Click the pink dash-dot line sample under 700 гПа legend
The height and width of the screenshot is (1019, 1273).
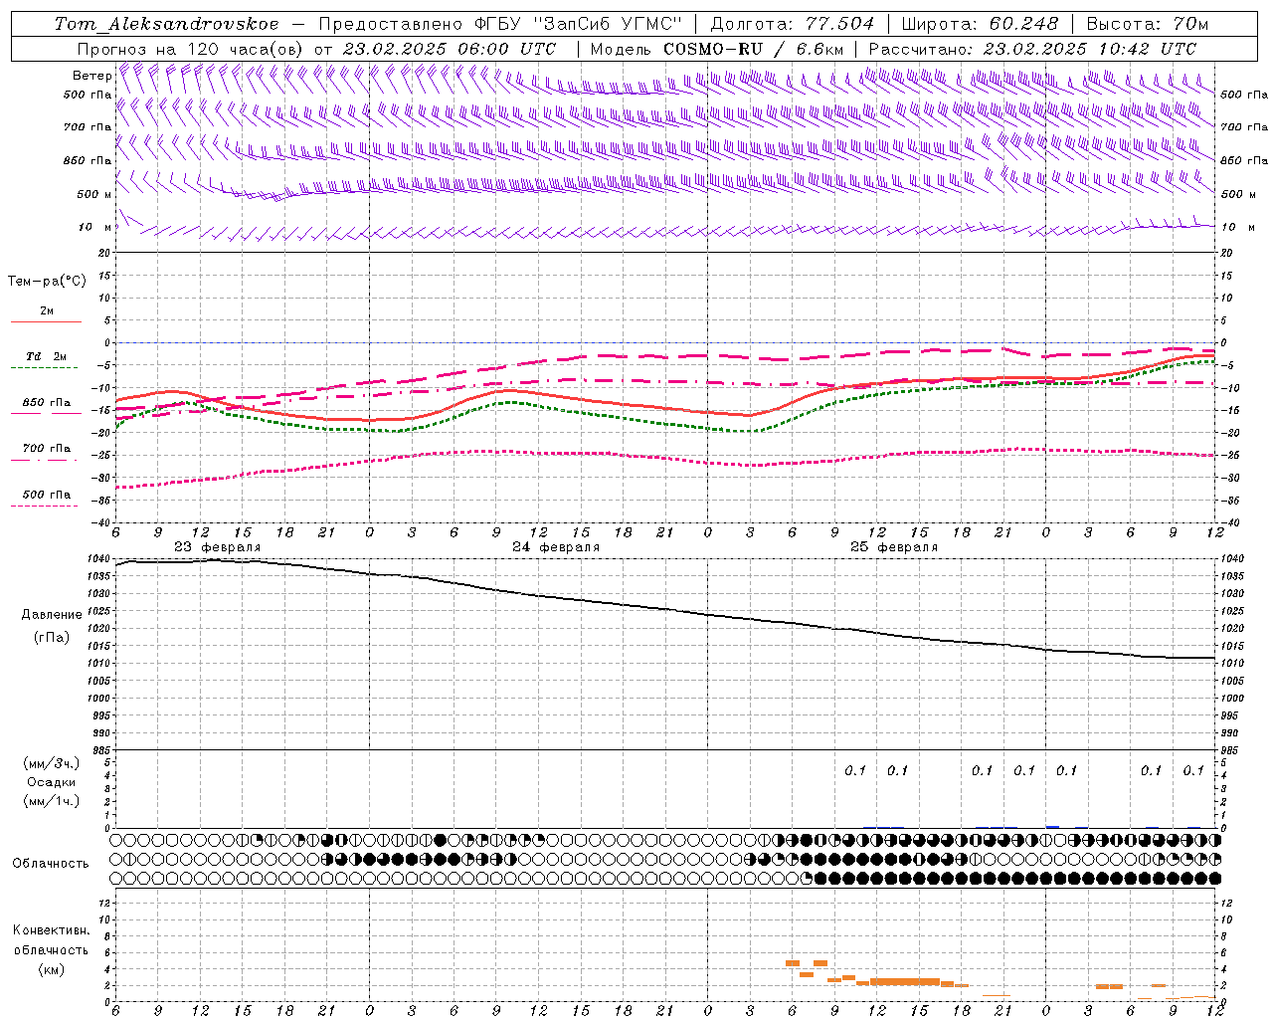coord(45,460)
